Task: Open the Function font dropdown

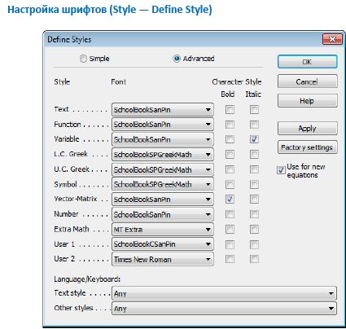Action: pyautogui.click(x=163, y=125)
